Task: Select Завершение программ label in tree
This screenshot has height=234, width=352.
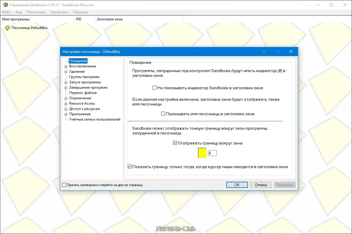Action: click(x=88, y=88)
